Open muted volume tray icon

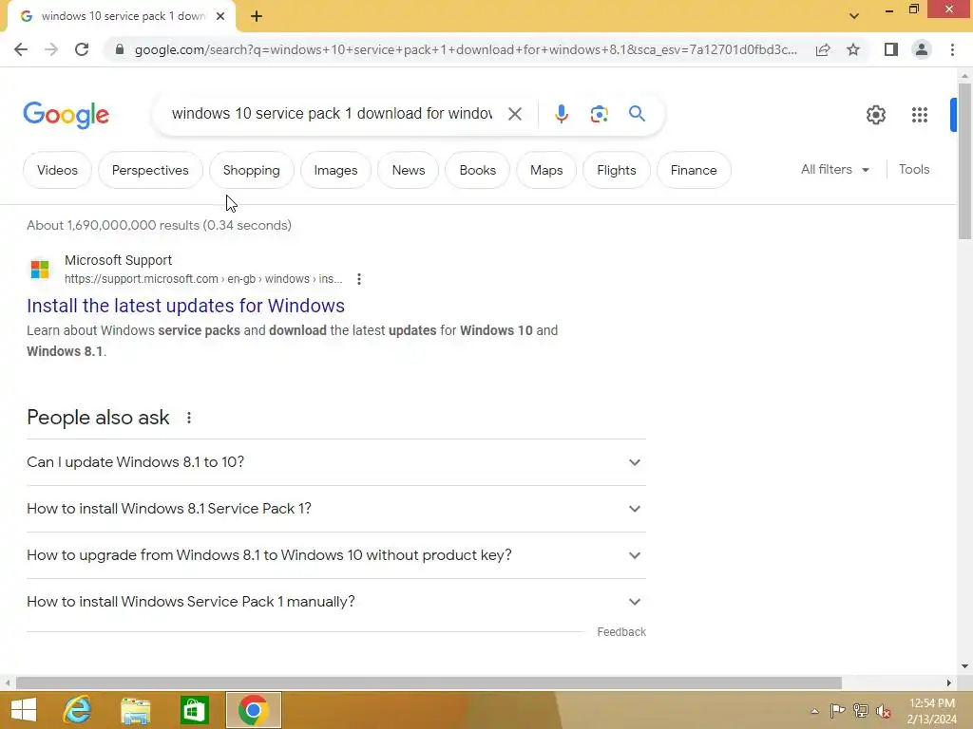[x=884, y=711]
